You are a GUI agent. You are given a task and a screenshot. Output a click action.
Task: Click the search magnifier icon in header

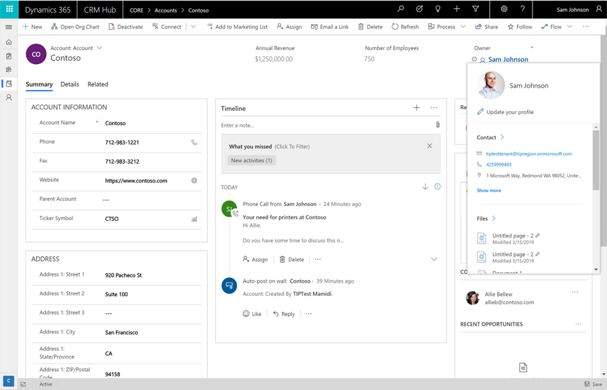[x=401, y=10]
